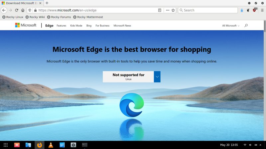The width and height of the screenshot is (266, 149).
Task: Bookmark this page with the star icon
Action: click(173, 10)
